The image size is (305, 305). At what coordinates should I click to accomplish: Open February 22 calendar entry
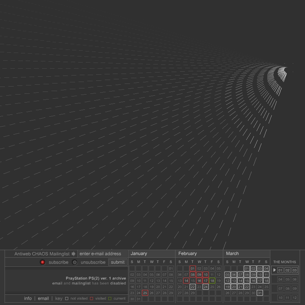pos(193,287)
